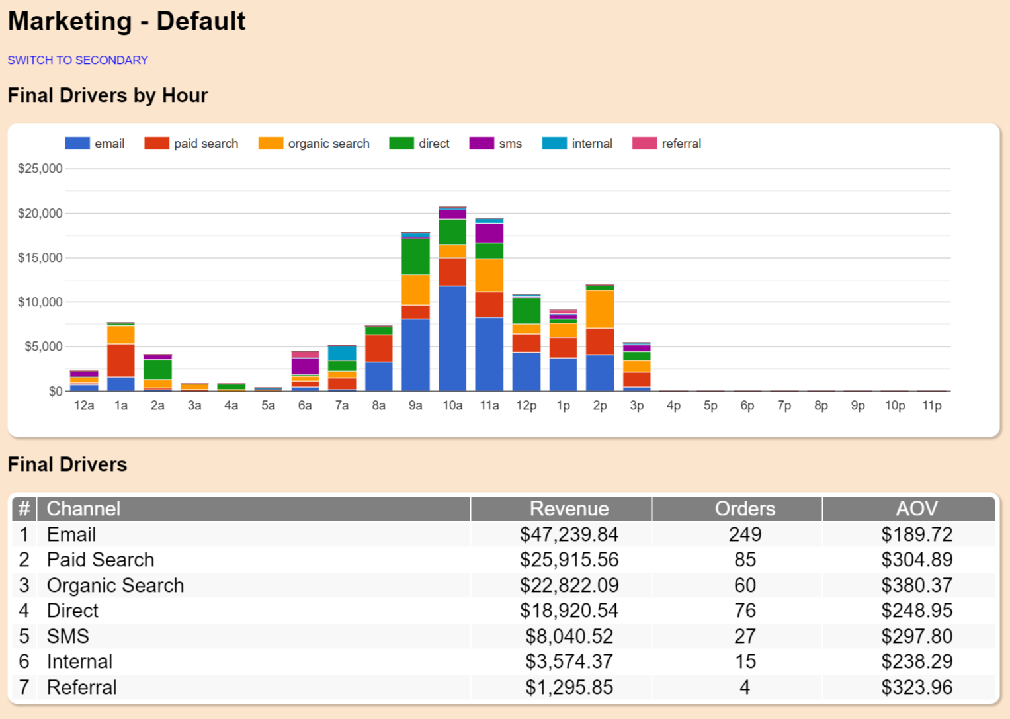
Task: Click the direct green legend swatch
Action: 401,143
